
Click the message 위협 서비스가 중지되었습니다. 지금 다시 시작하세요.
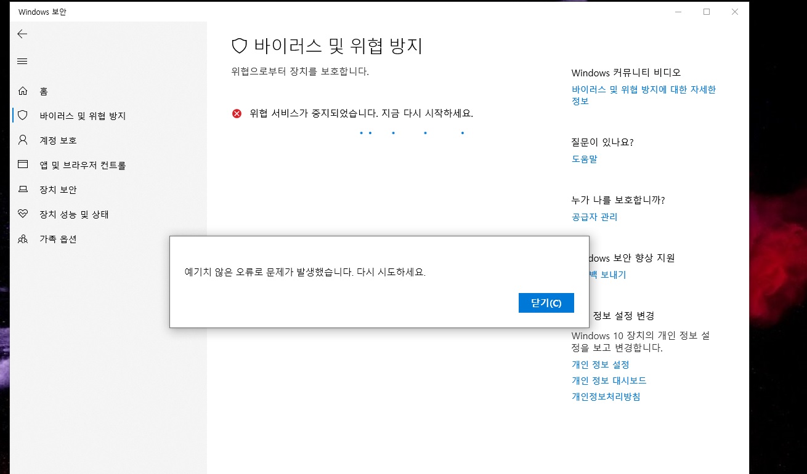(361, 113)
